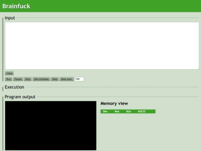Run the Brainfuck program
The image size is (201, 151).
9,79
